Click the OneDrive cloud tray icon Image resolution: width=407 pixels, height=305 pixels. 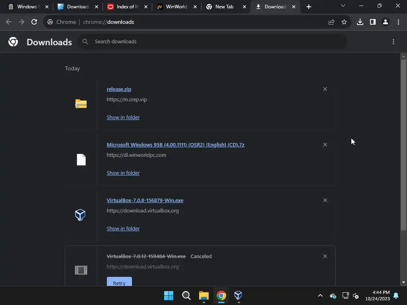coord(333,295)
